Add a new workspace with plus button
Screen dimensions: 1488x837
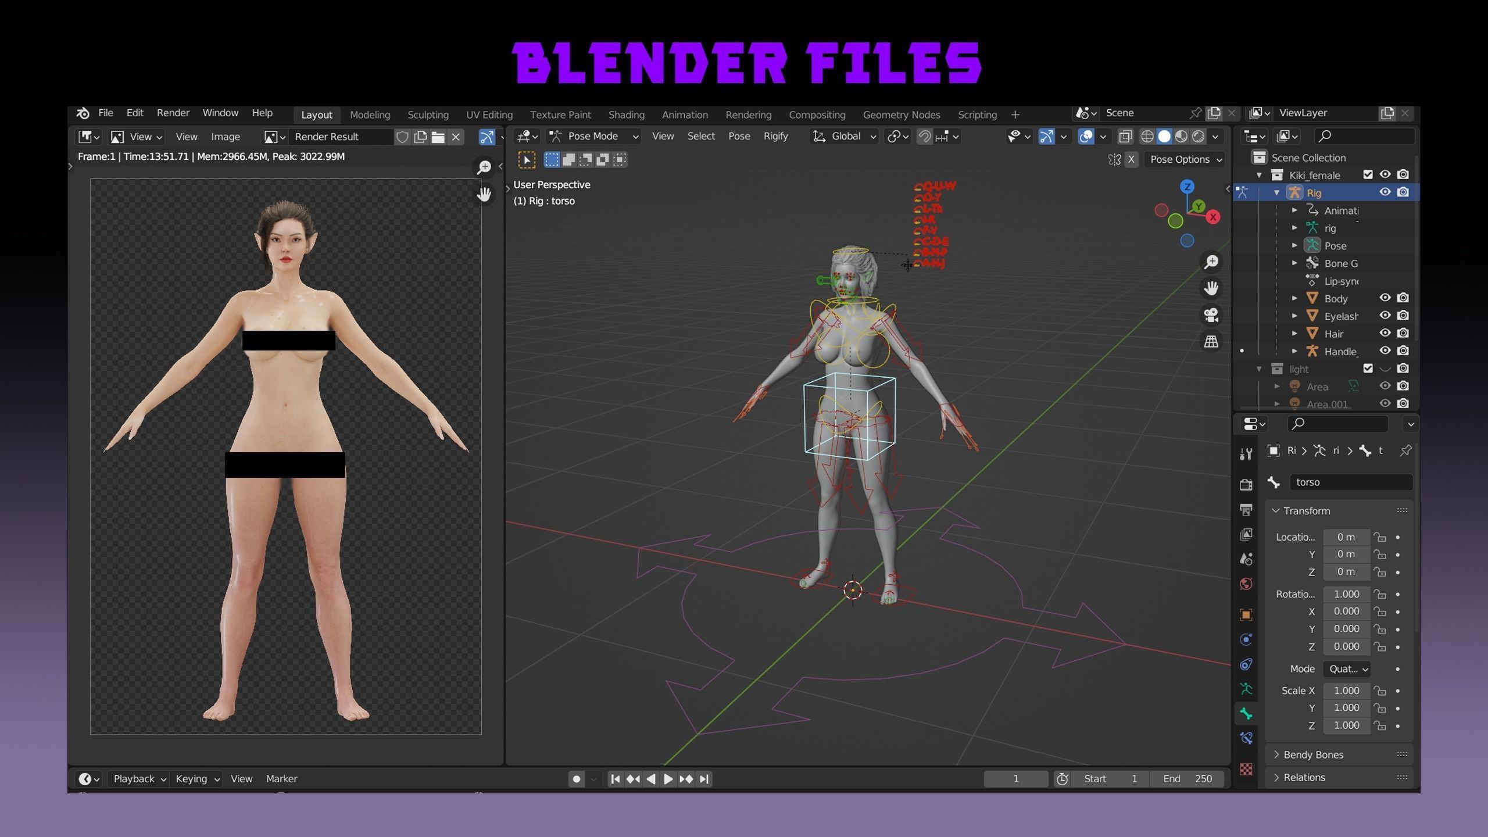[1015, 115]
